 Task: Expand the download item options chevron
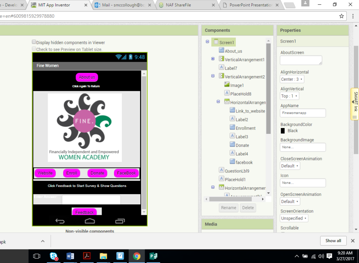pyautogui.click(x=43, y=241)
